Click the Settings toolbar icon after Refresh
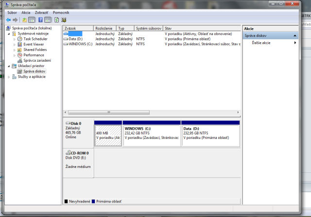 64,20
